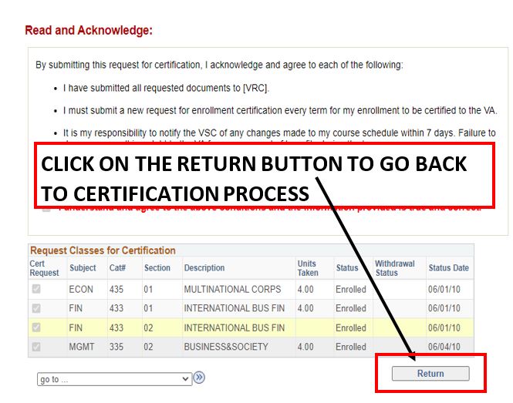Click the 335 catalog number cell
This screenshot has width=513, height=403.
116,347
